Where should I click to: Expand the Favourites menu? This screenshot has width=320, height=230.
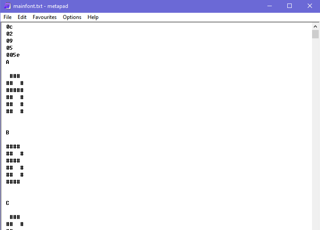tap(45, 17)
